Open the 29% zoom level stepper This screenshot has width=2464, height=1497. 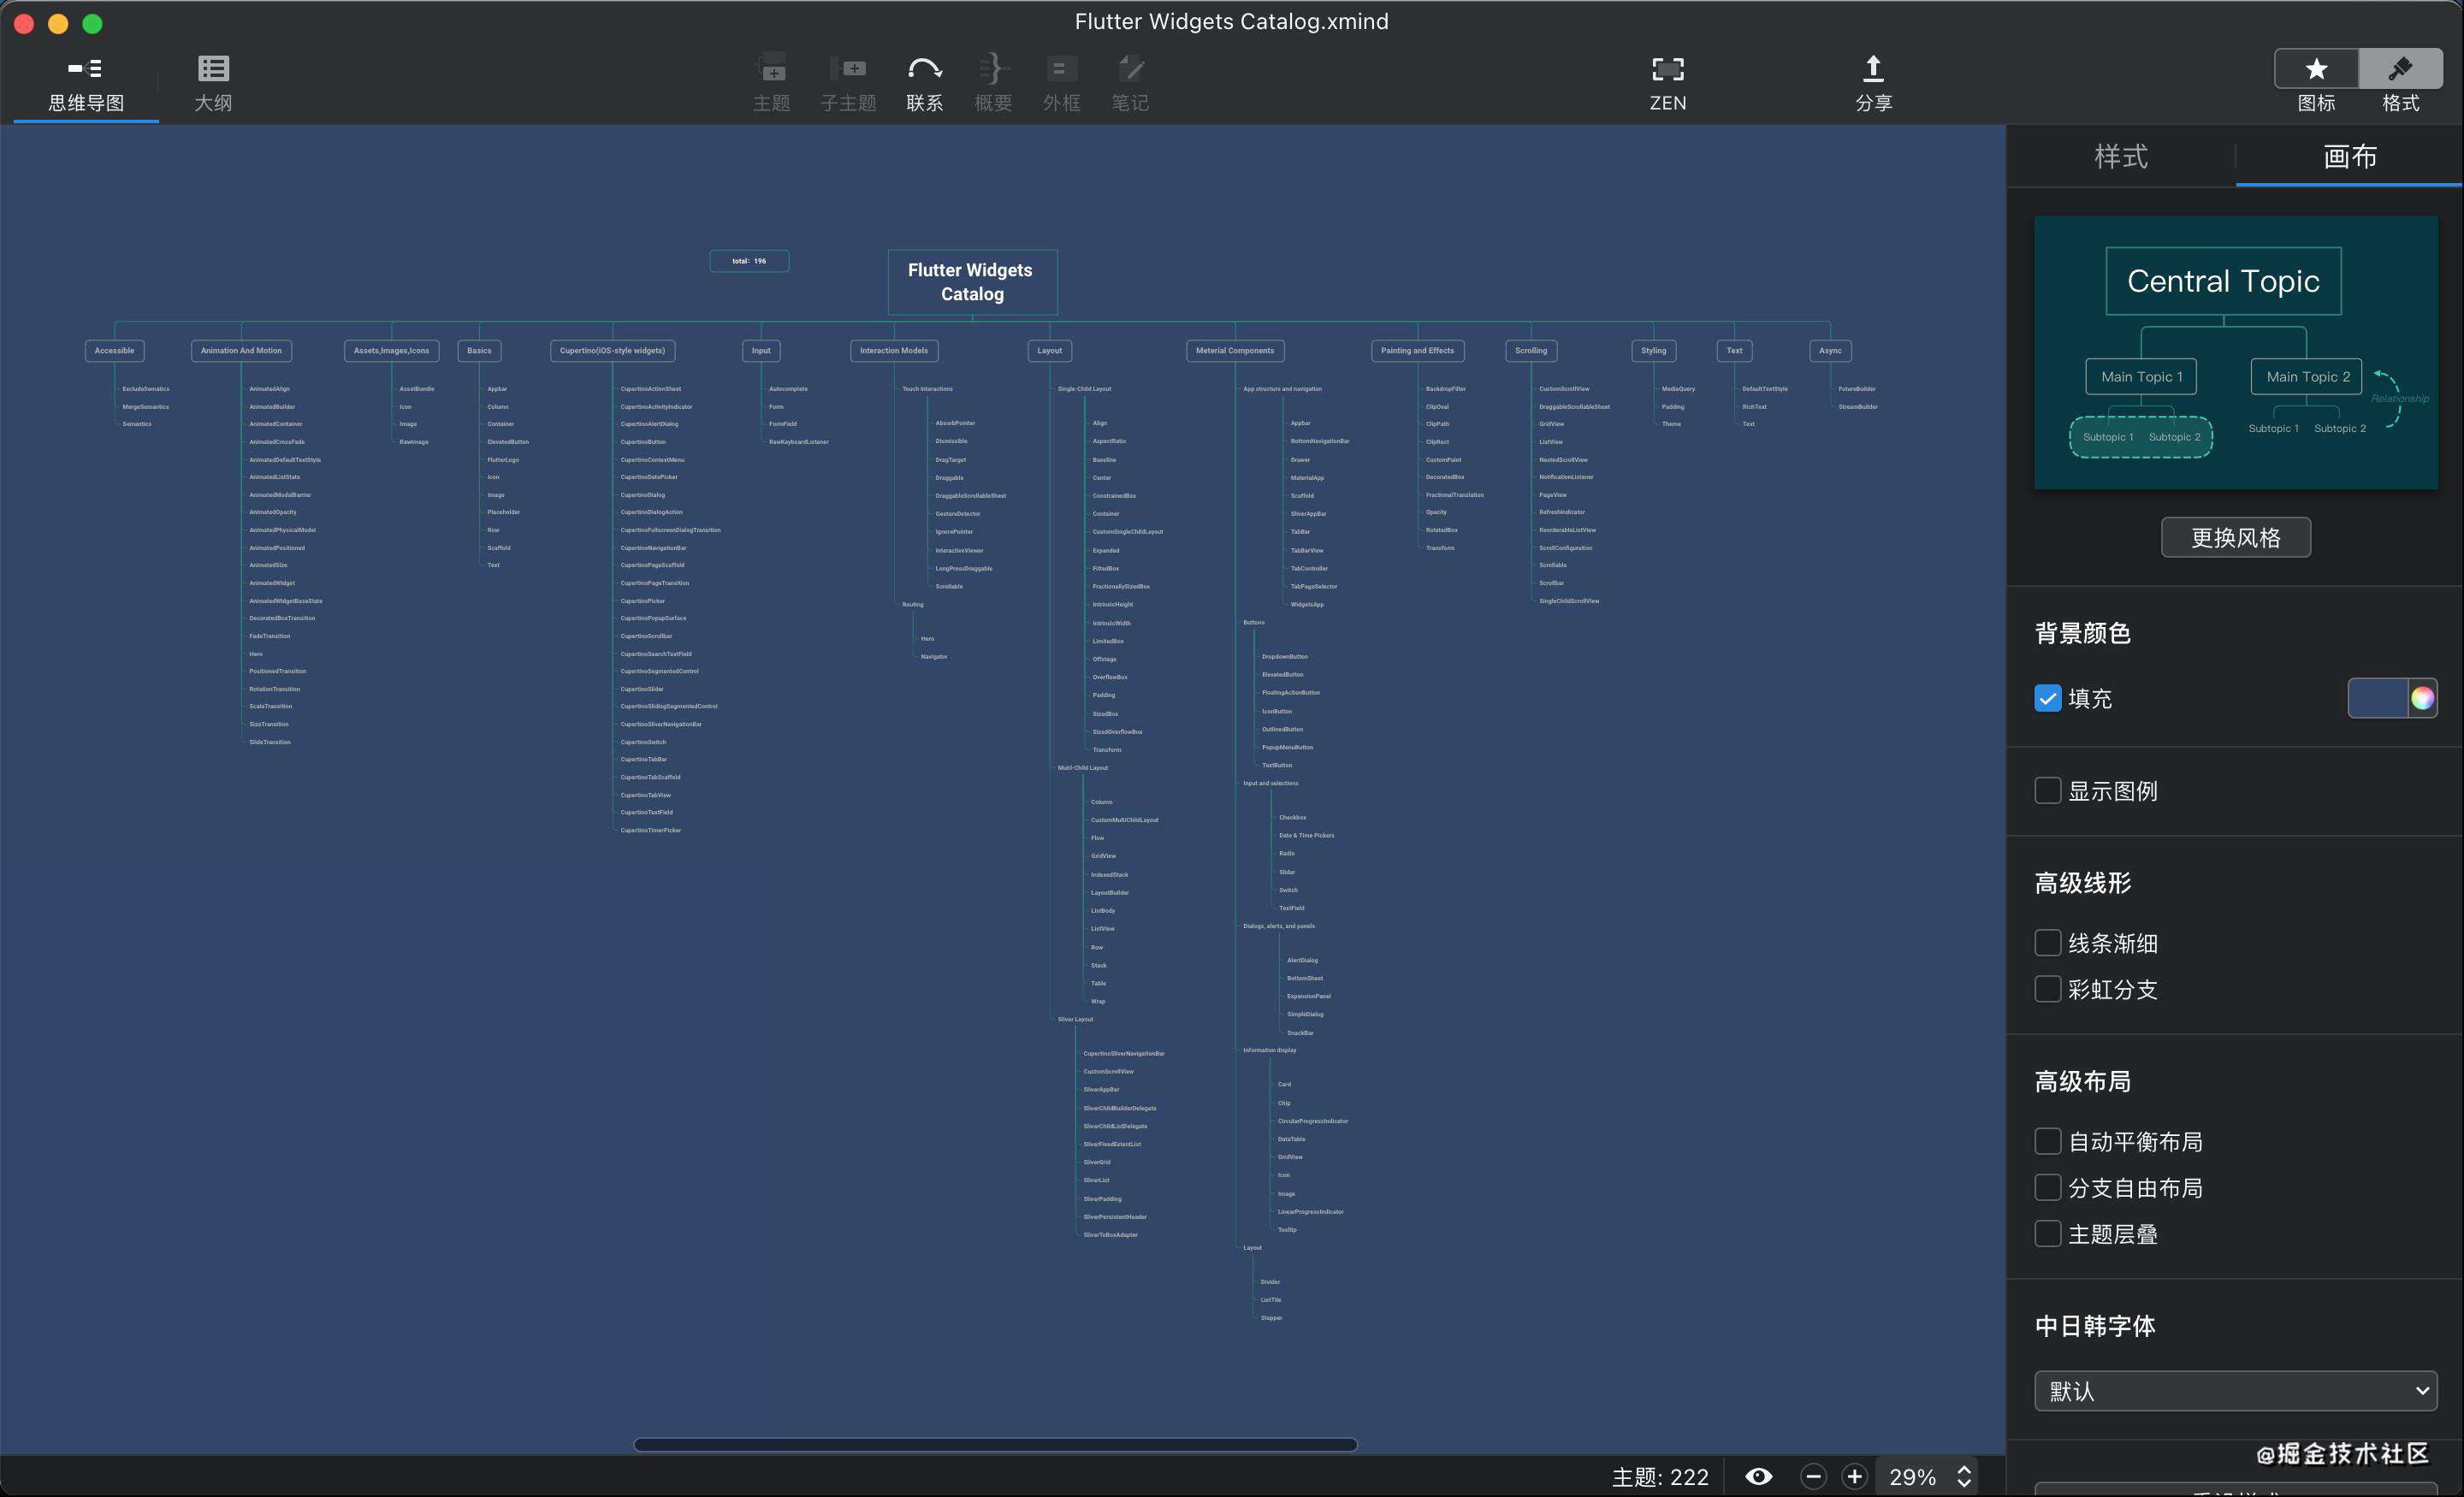coord(1963,1476)
